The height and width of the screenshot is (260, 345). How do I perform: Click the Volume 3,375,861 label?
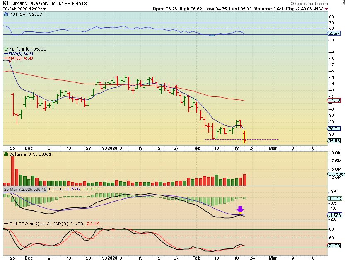coord(30,154)
